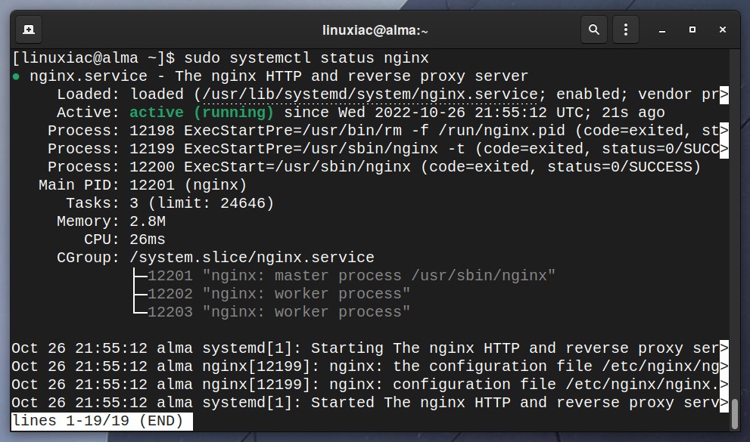Viewport: 750px width, 442px height.
Task: Click the 'Main PID: 12201 (nginx)' line
Action: tap(142, 185)
